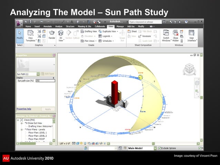Switch to the Manage ribbon tab
This screenshot has height=165, width=220.
tap(120, 26)
